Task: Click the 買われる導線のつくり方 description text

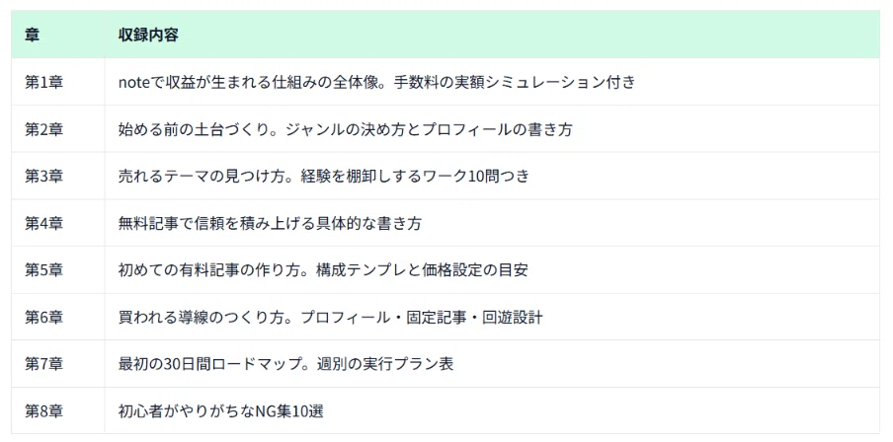Action: click(330, 318)
